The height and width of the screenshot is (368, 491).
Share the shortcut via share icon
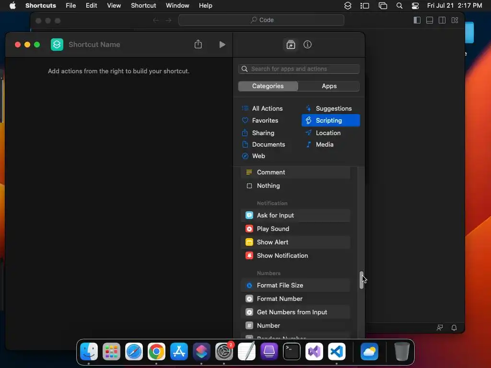(x=198, y=44)
